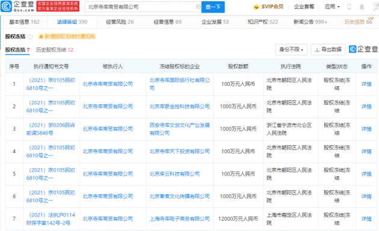
Task: Open notifications bell icon
Action: click(362, 7)
